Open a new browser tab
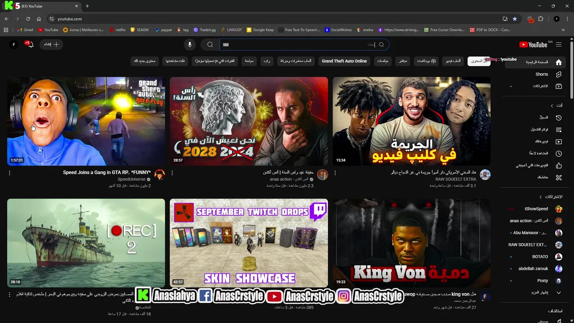Viewport: 574px width, 323px height. coord(87,6)
